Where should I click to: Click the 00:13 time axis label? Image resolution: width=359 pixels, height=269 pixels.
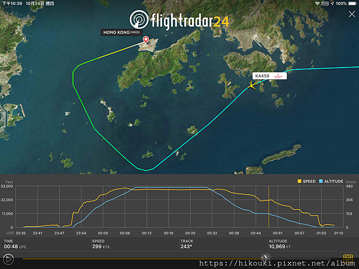(147, 233)
